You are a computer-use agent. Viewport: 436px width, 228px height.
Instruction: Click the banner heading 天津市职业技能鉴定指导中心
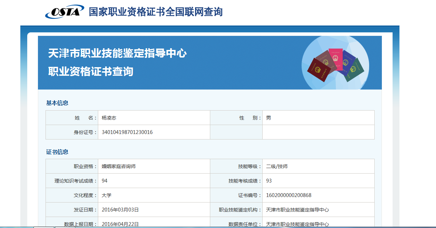[x=117, y=53]
